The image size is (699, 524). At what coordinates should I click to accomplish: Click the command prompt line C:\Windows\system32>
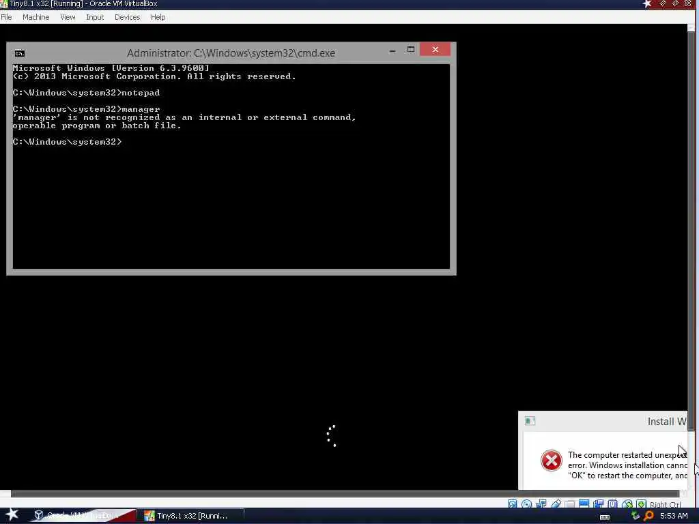pyautogui.click(x=67, y=142)
